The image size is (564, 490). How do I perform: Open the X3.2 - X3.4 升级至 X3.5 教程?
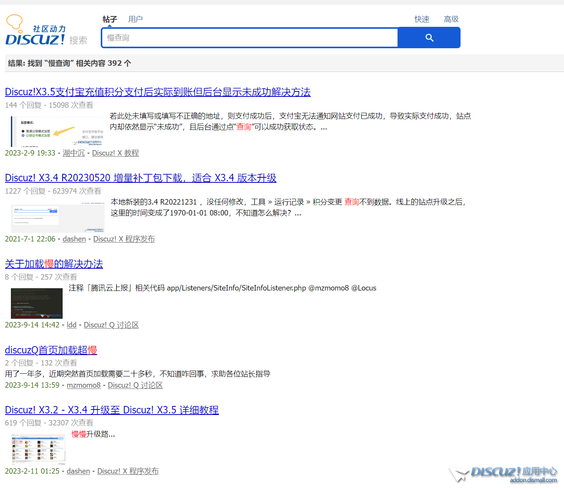(x=112, y=409)
